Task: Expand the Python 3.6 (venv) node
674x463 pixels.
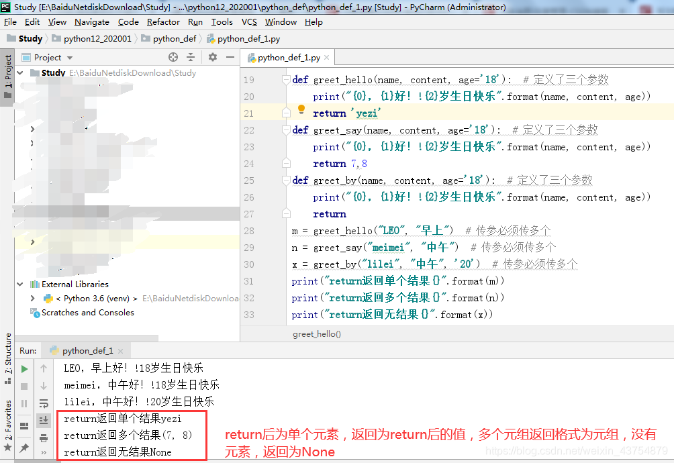Action: 33,299
